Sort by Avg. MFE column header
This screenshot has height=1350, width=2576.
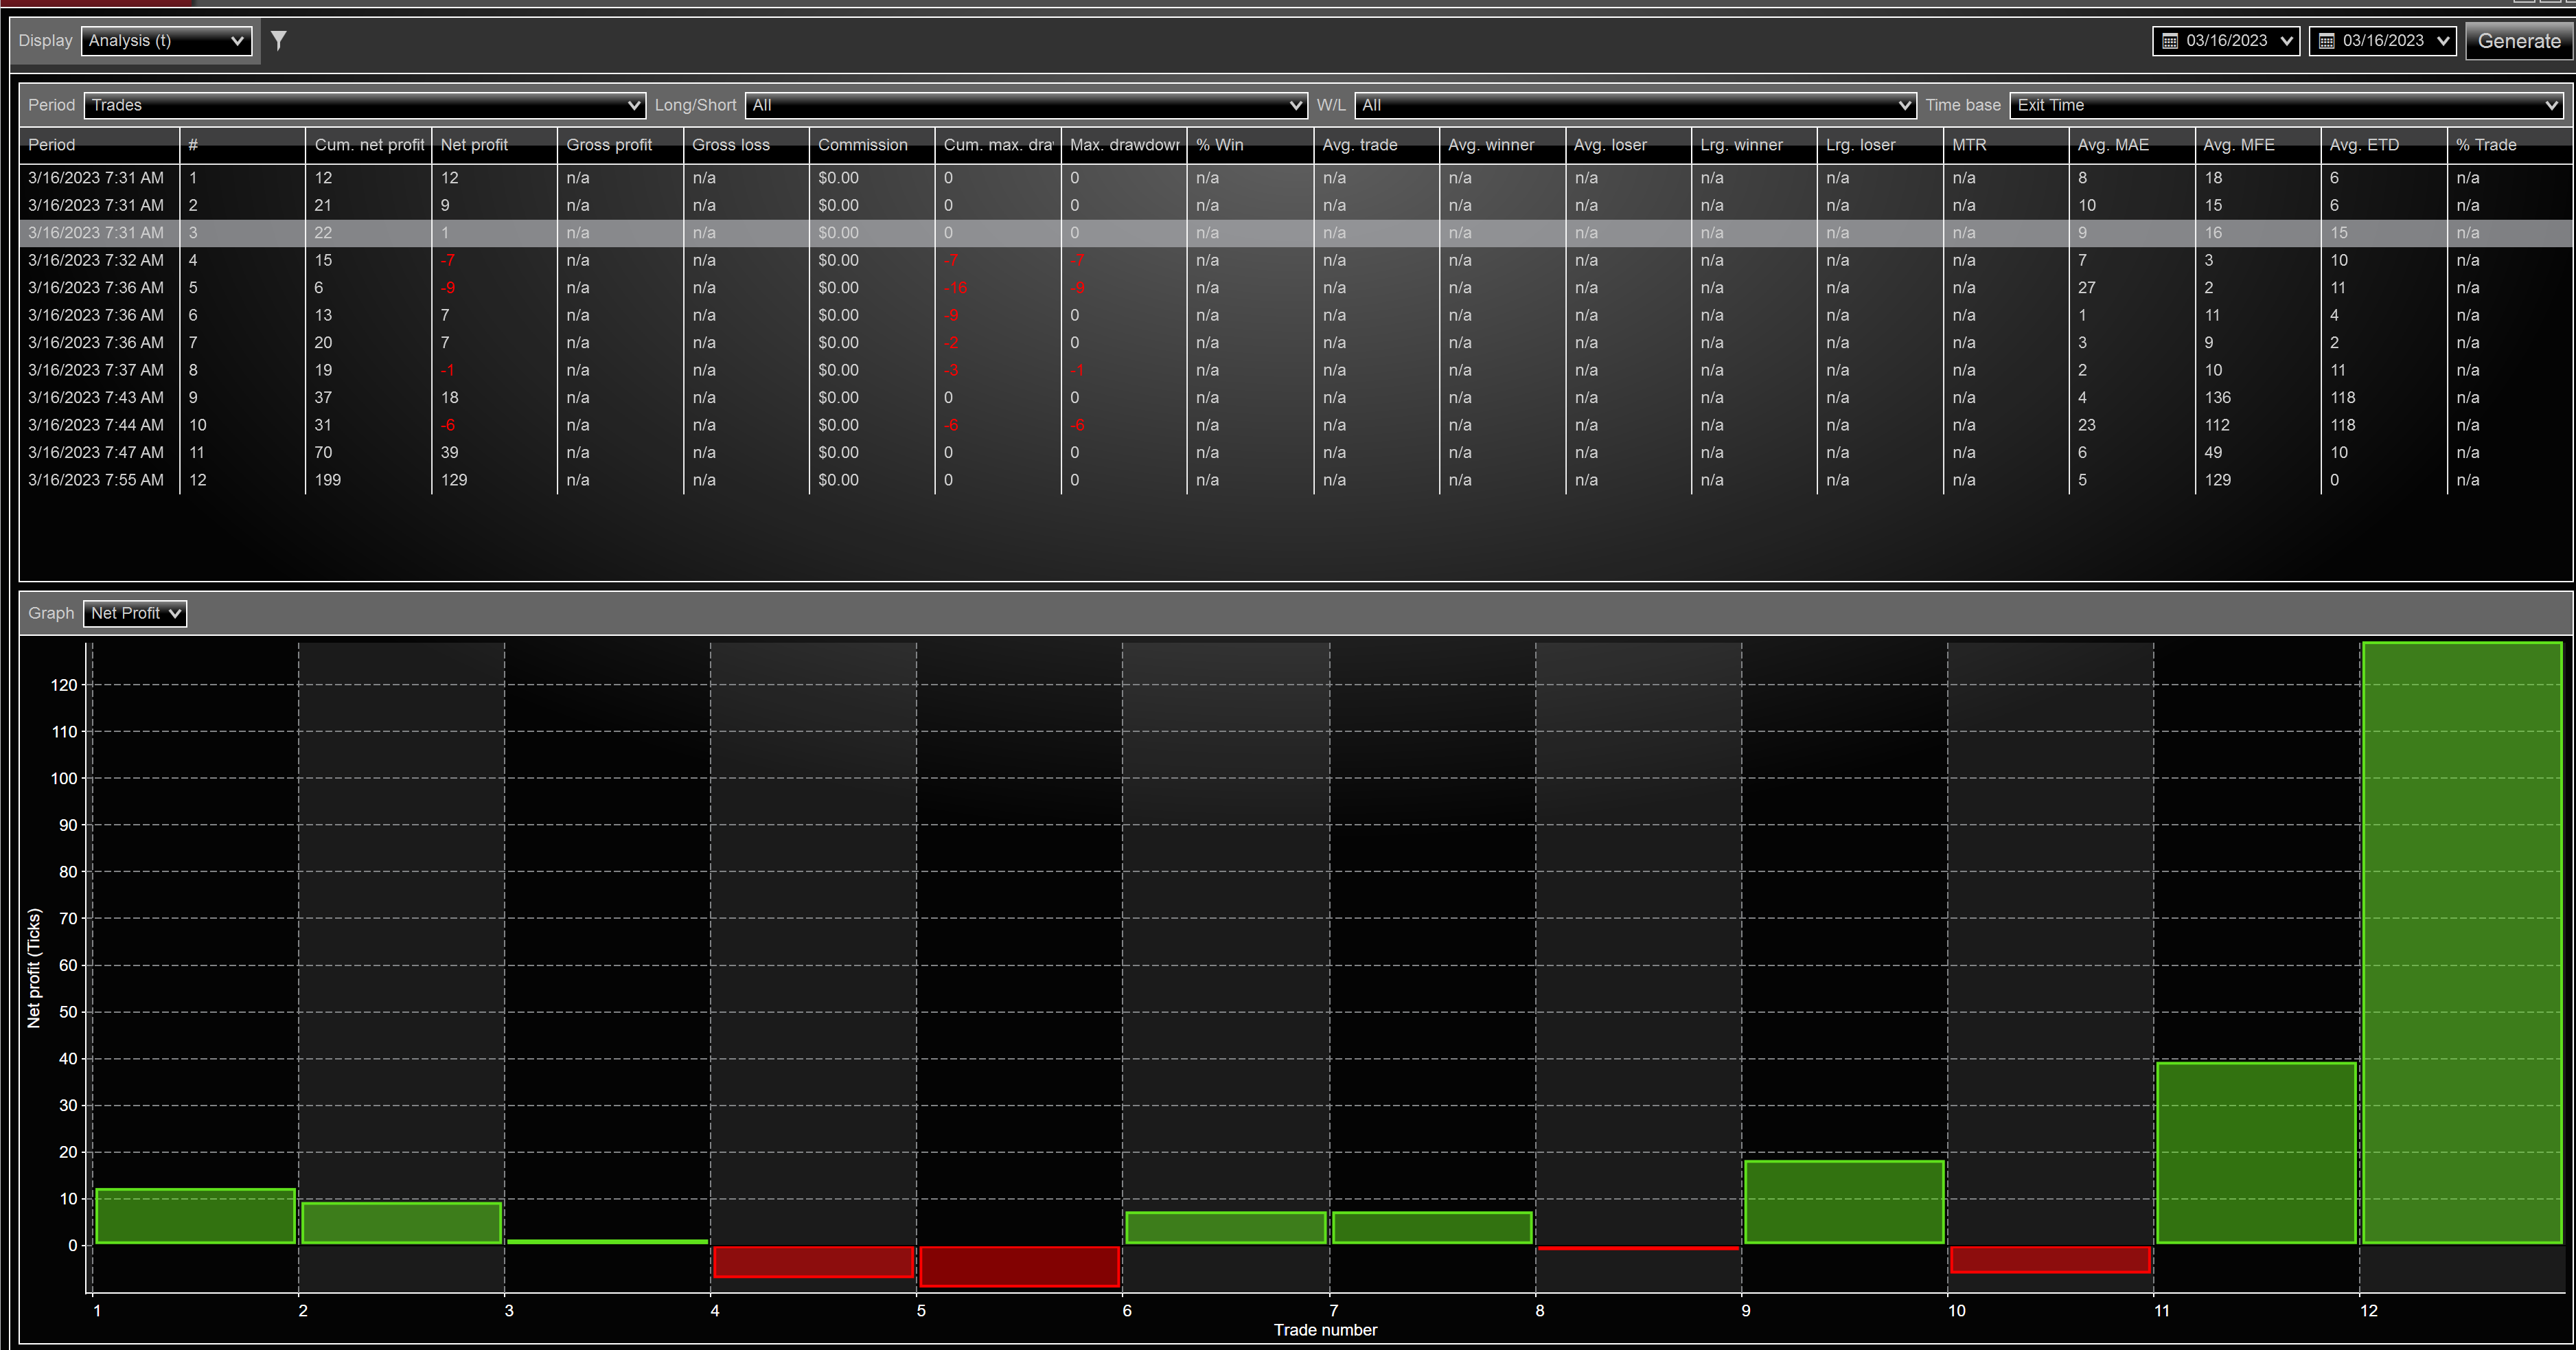pyautogui.click(x=2258, y=145)
